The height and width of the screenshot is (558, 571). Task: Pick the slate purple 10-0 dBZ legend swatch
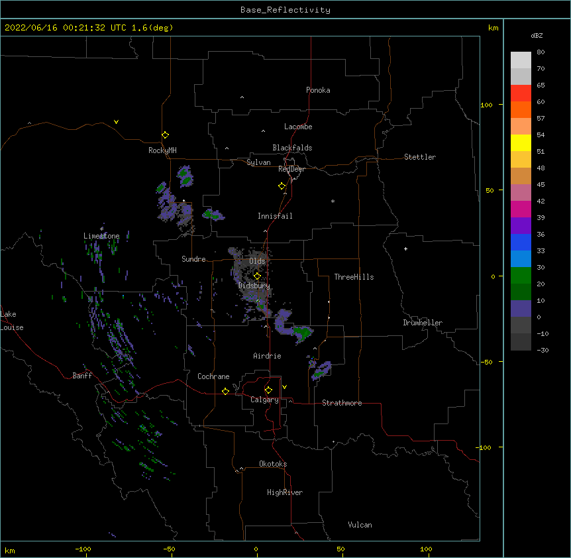click(x=521, y=309)
